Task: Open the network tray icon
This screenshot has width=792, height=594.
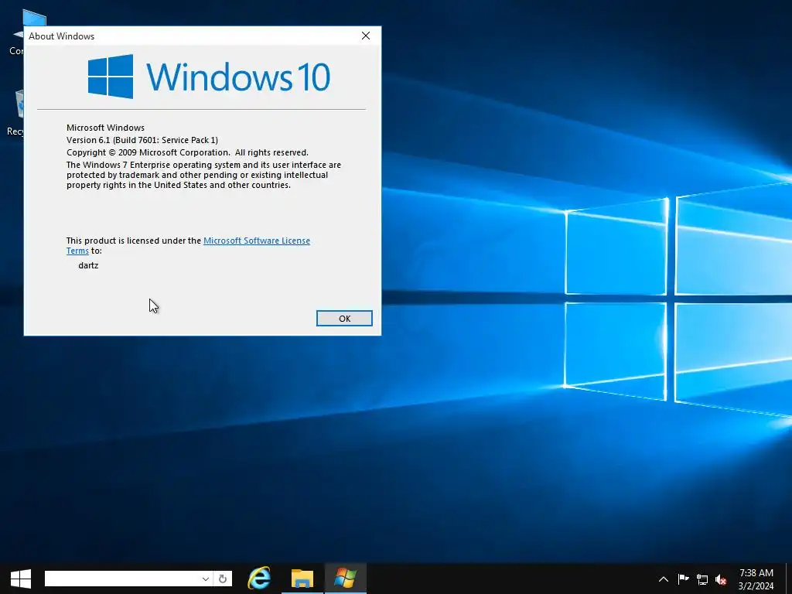Action: tap(702, 579)
